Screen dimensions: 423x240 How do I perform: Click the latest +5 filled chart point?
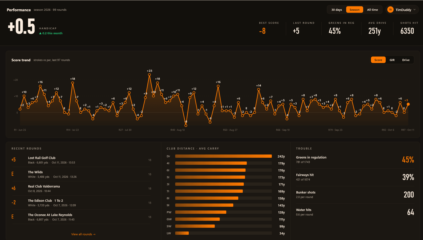tap(408, 104)
